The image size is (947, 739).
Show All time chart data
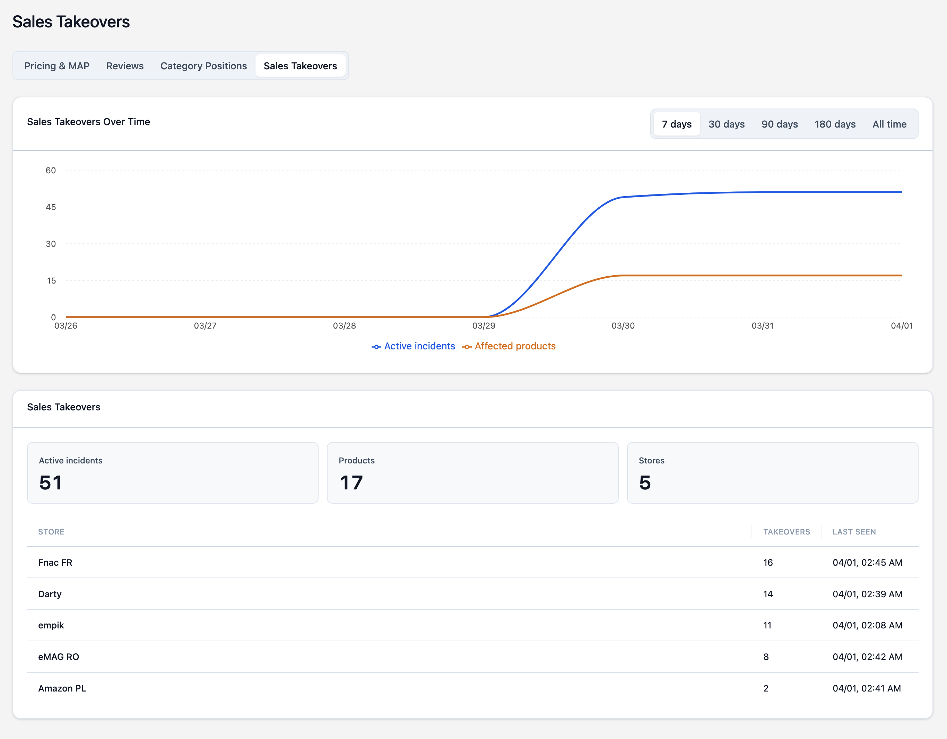[x=889, y=124]
